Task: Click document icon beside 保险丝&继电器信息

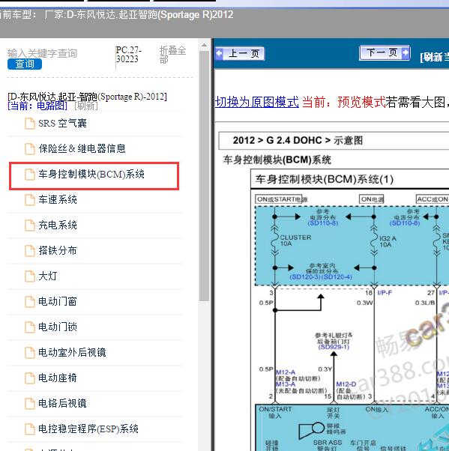Action: click(x=30, y=149)
